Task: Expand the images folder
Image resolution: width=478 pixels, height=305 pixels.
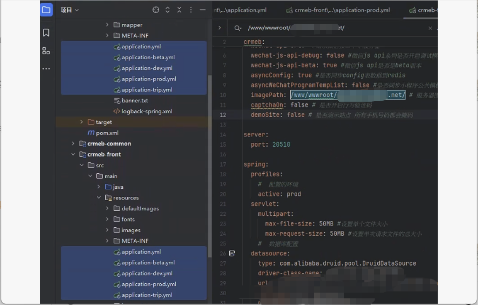Action: click(x=107, y=230)
